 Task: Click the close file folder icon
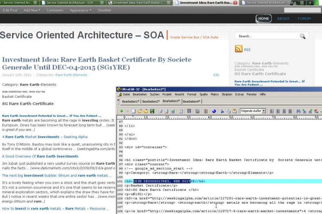coord(146,111)
